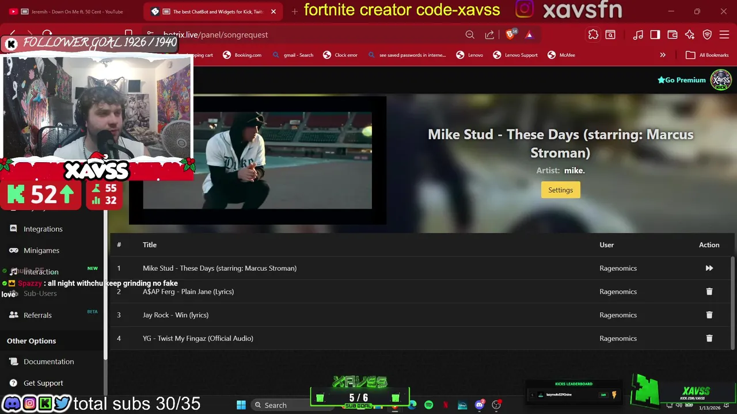The height and width of the screenshot is (414, 737).
Task: Click the YG - Twist My Fingaz title
Action: pos(198,338)
